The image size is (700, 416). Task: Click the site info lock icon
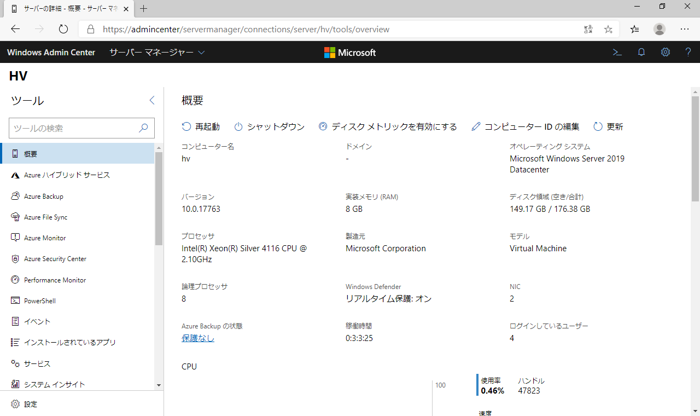click(91, 29)
